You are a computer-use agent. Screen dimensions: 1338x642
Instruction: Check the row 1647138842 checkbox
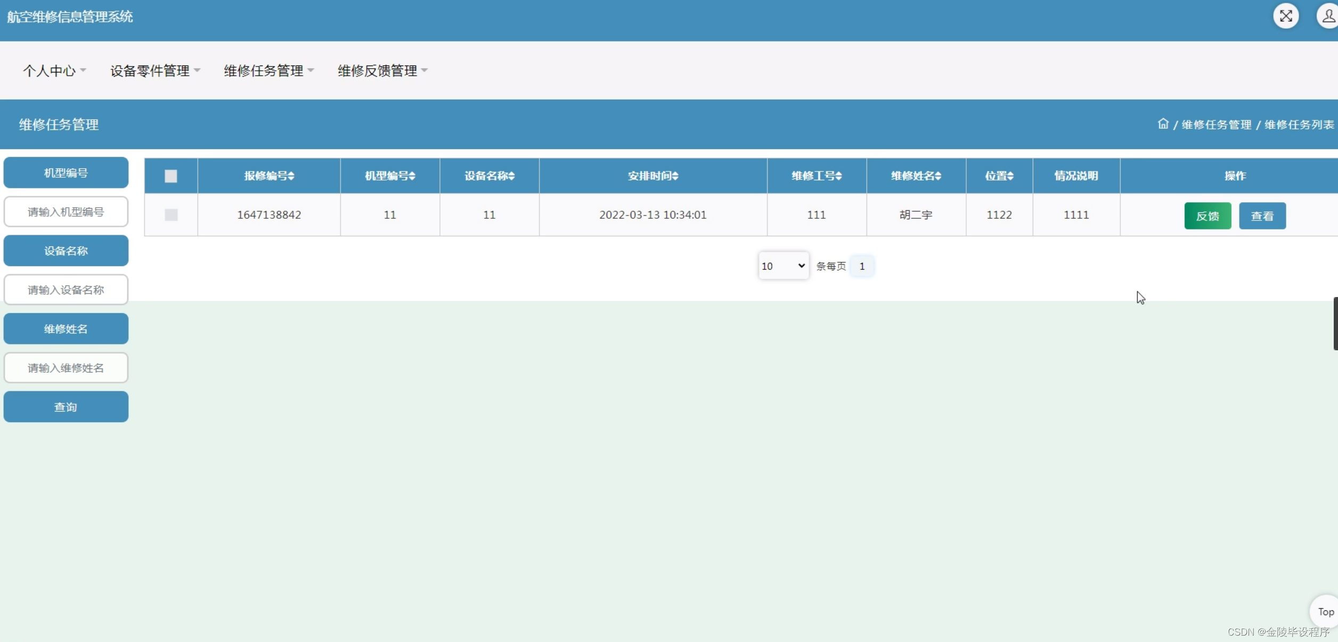[x=171, y=215]
